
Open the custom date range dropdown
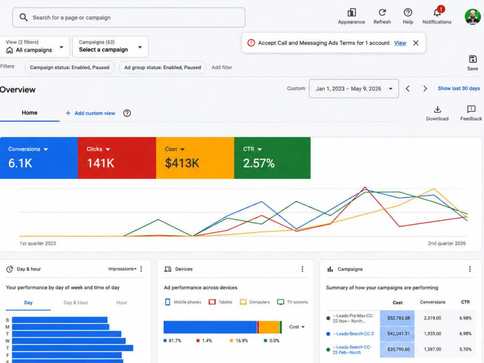(x=354, y=89)
